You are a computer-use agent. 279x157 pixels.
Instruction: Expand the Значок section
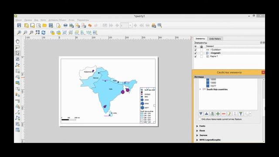(197, 135)
